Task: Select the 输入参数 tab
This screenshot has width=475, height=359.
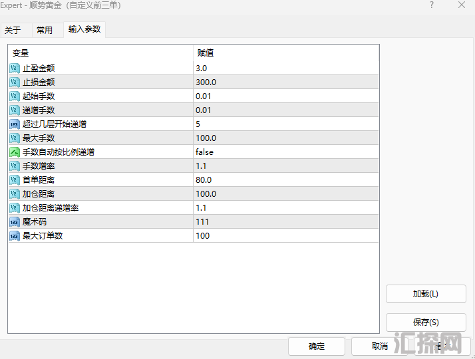Action: (x=84, y=29)
